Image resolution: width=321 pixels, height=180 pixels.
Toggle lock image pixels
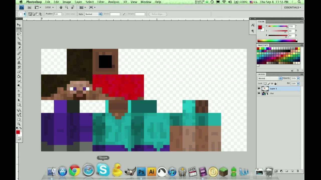point(269,83)
